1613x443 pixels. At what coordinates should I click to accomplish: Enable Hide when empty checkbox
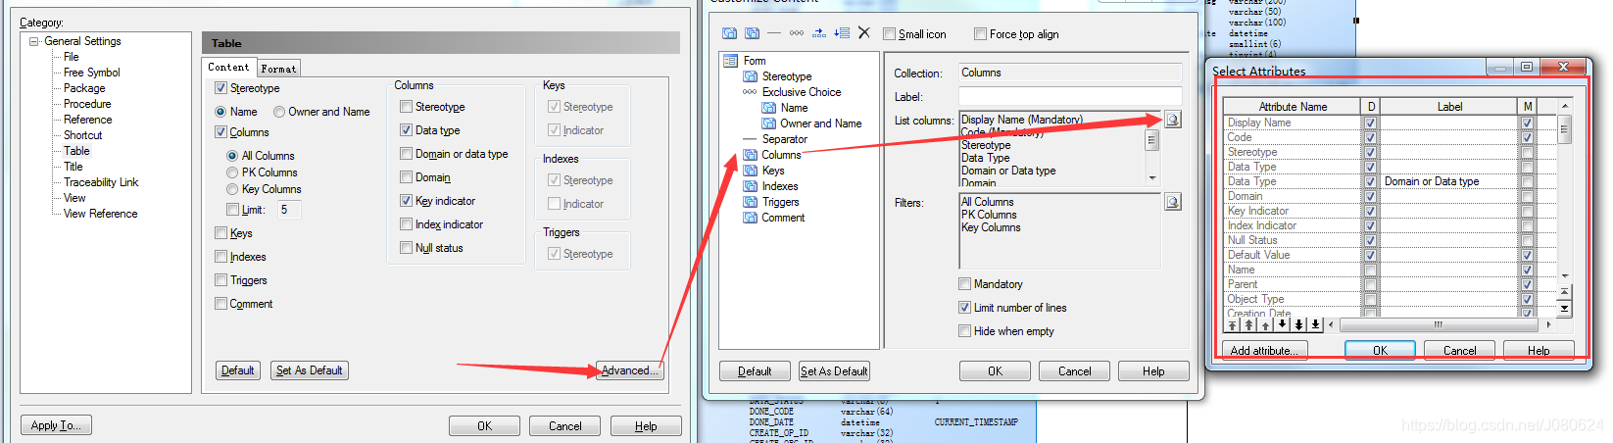click(964, 331)
